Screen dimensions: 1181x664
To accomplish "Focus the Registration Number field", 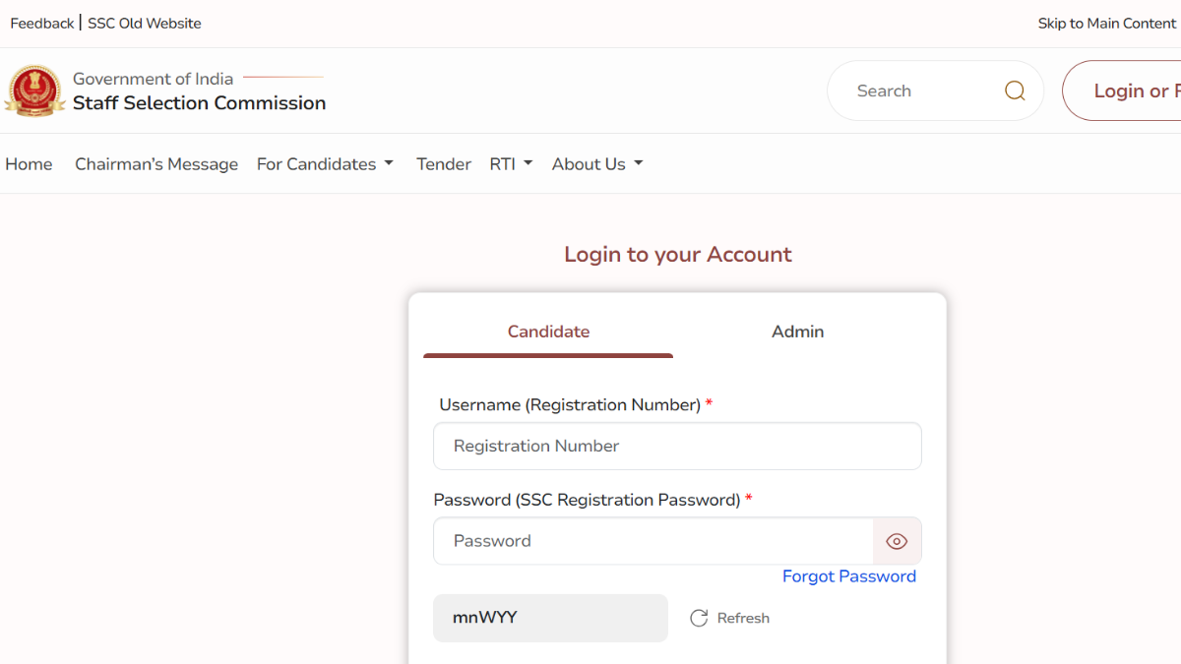I will (677, 447).
